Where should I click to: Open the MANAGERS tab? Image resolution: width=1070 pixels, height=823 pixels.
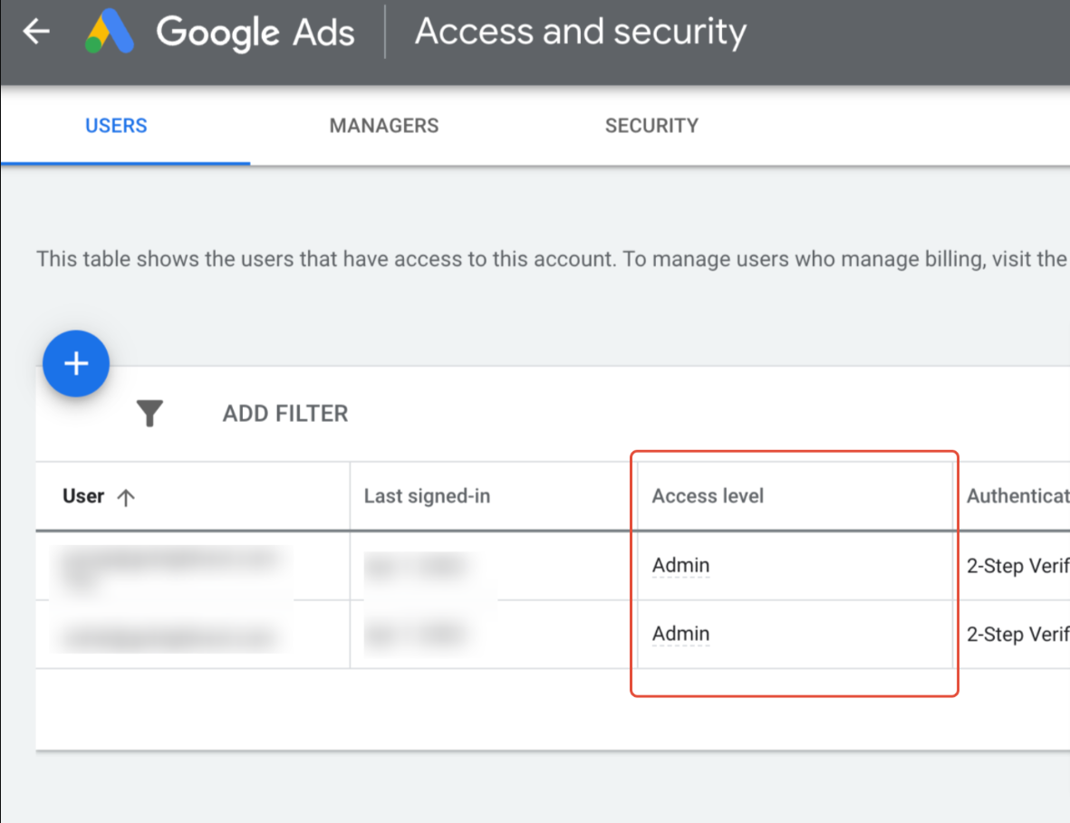384,126
